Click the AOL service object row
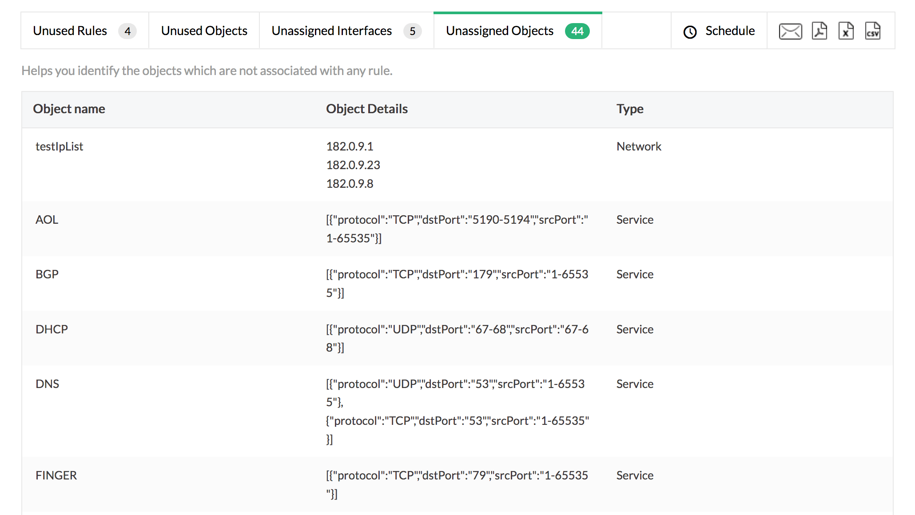 47,219
